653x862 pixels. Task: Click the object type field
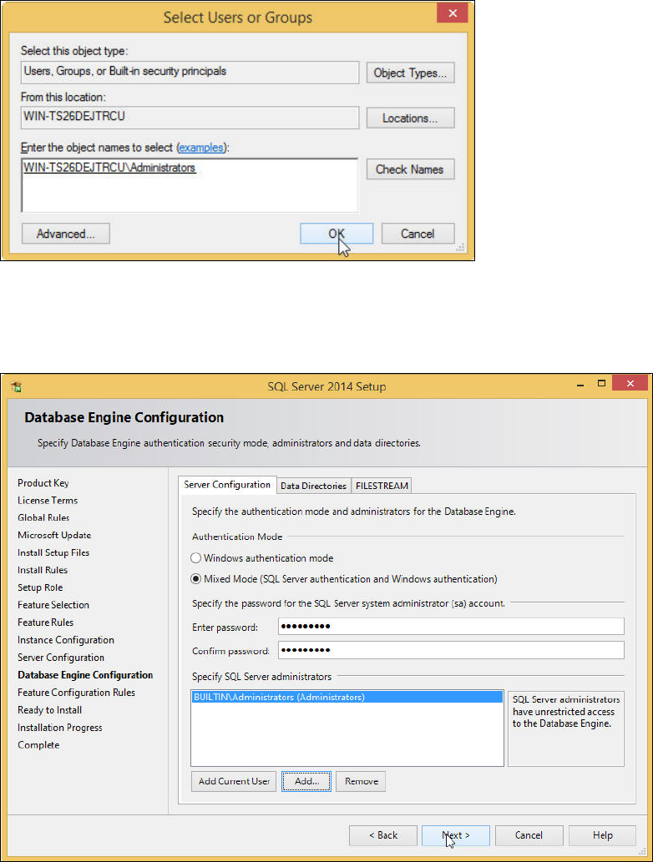(190, 72)
